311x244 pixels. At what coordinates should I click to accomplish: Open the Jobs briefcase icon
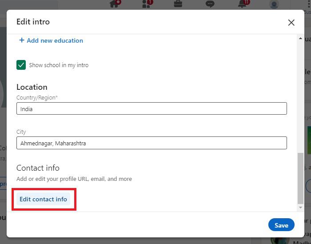[x=178, y=4]
